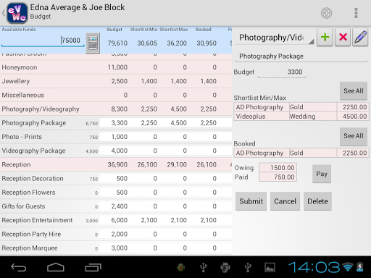Click the Submit button
Image resolution: width=371 pixels, height=278 pixels.
[x=251, y=201]
